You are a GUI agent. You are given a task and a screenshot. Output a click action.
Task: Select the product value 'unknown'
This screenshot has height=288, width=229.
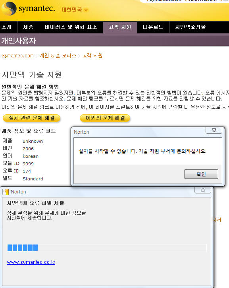pyautogui.click(x=33, y=141)
